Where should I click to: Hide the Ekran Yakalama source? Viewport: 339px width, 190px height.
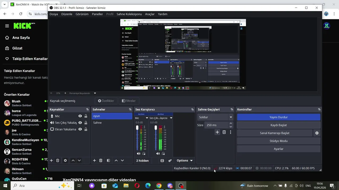(80, 129)
